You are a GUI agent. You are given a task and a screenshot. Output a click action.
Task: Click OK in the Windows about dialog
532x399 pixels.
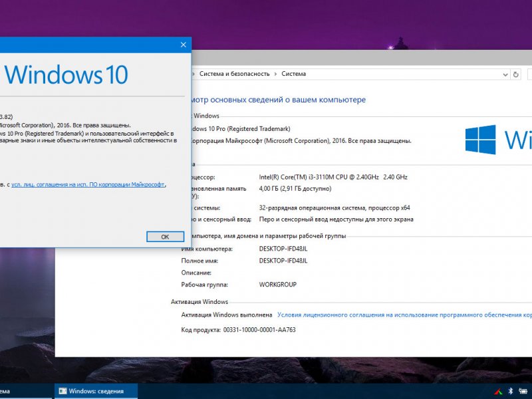point(165,237)
